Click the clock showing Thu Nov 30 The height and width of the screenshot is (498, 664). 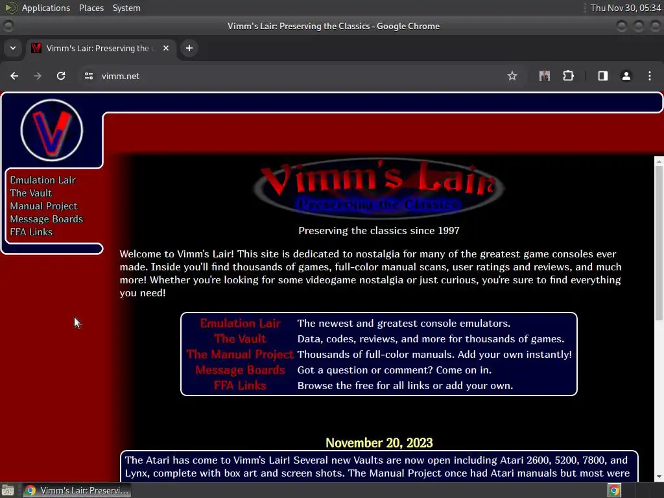pyautogui.click(x=626, y=8)
